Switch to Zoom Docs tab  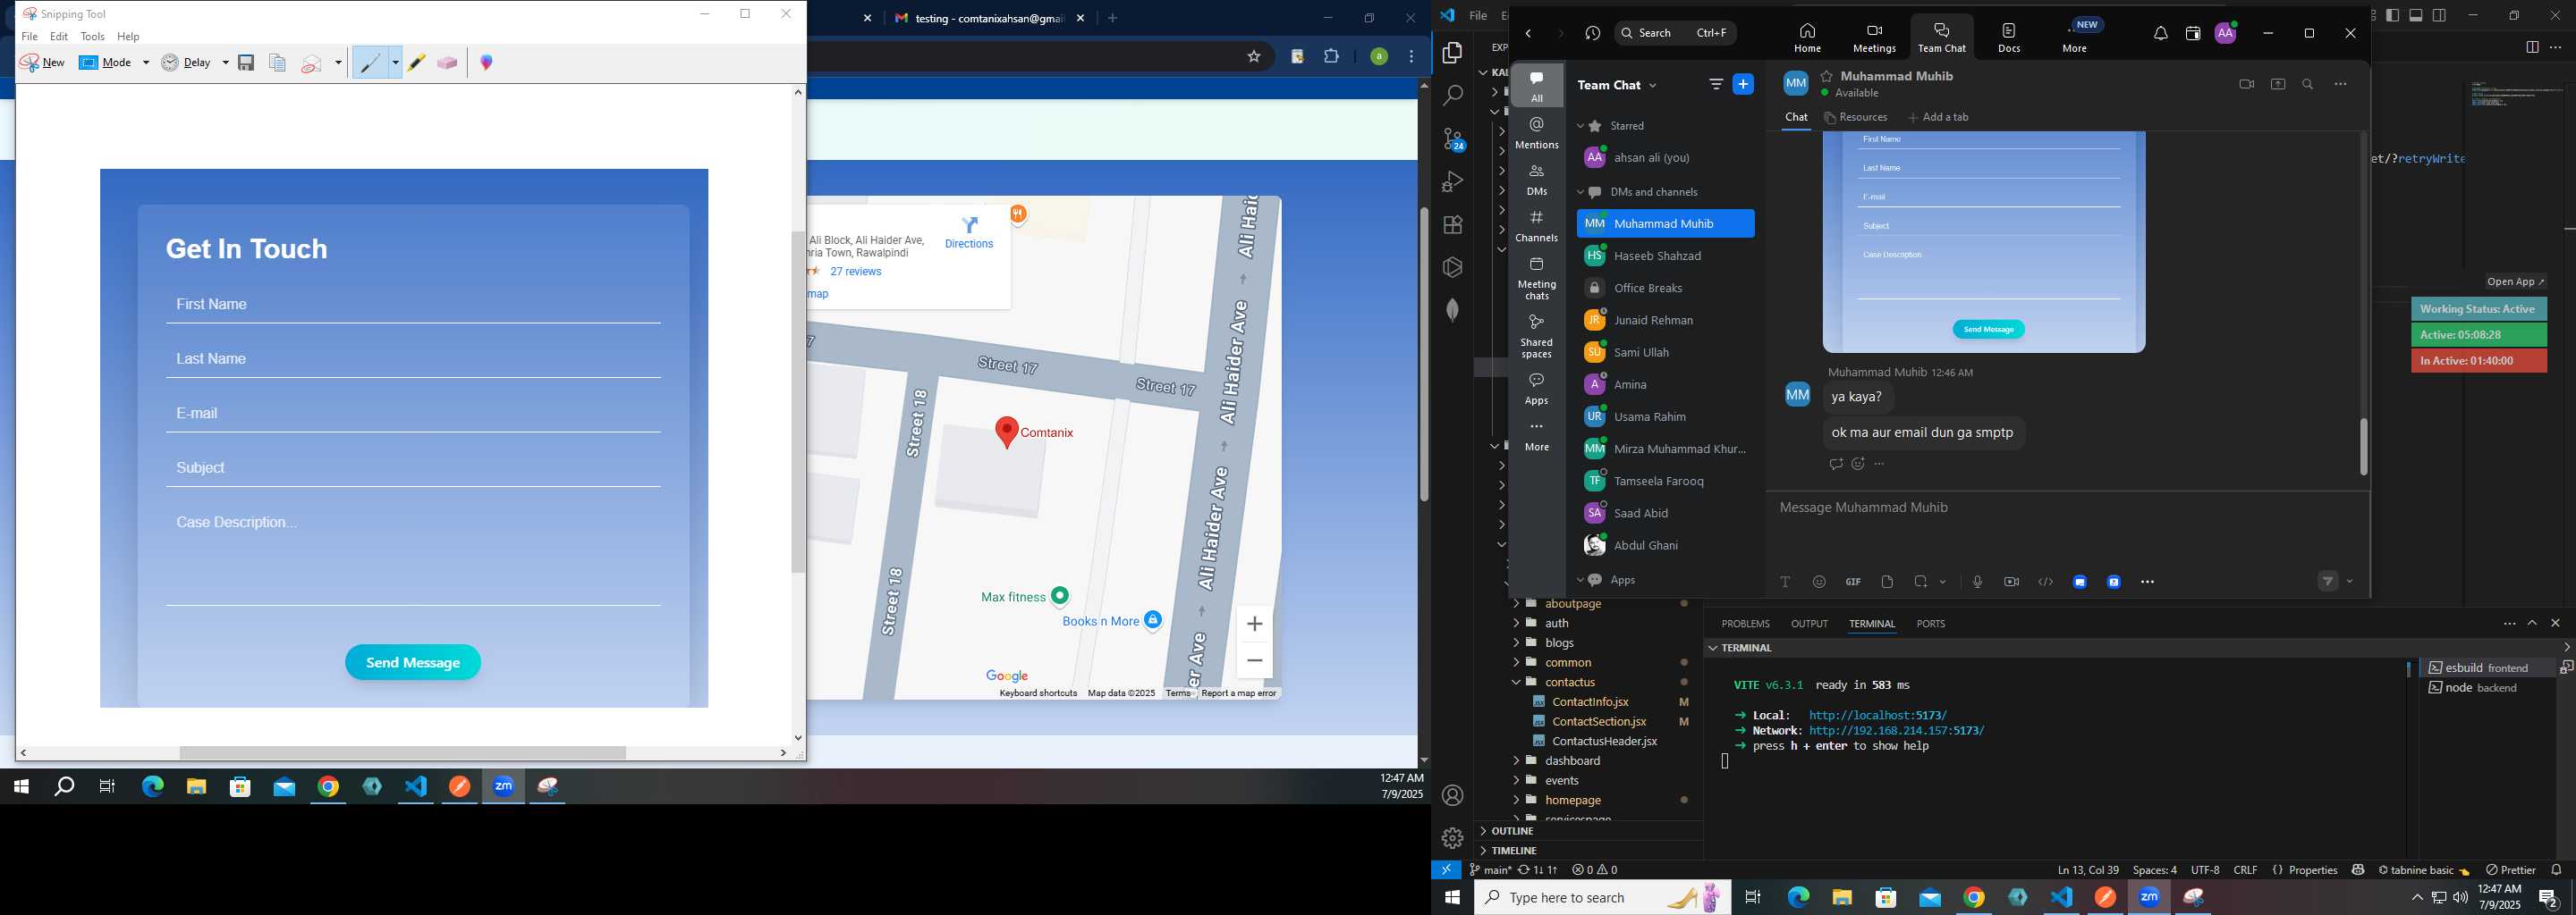tap(2009, 38)
